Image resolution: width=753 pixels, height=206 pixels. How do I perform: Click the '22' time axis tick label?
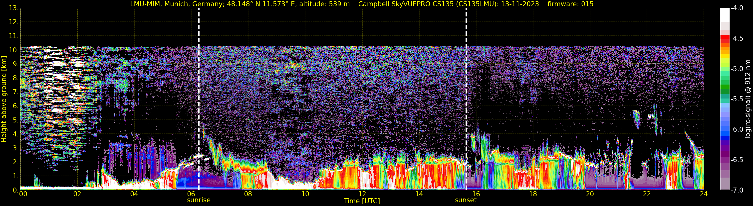pos(647,194)
